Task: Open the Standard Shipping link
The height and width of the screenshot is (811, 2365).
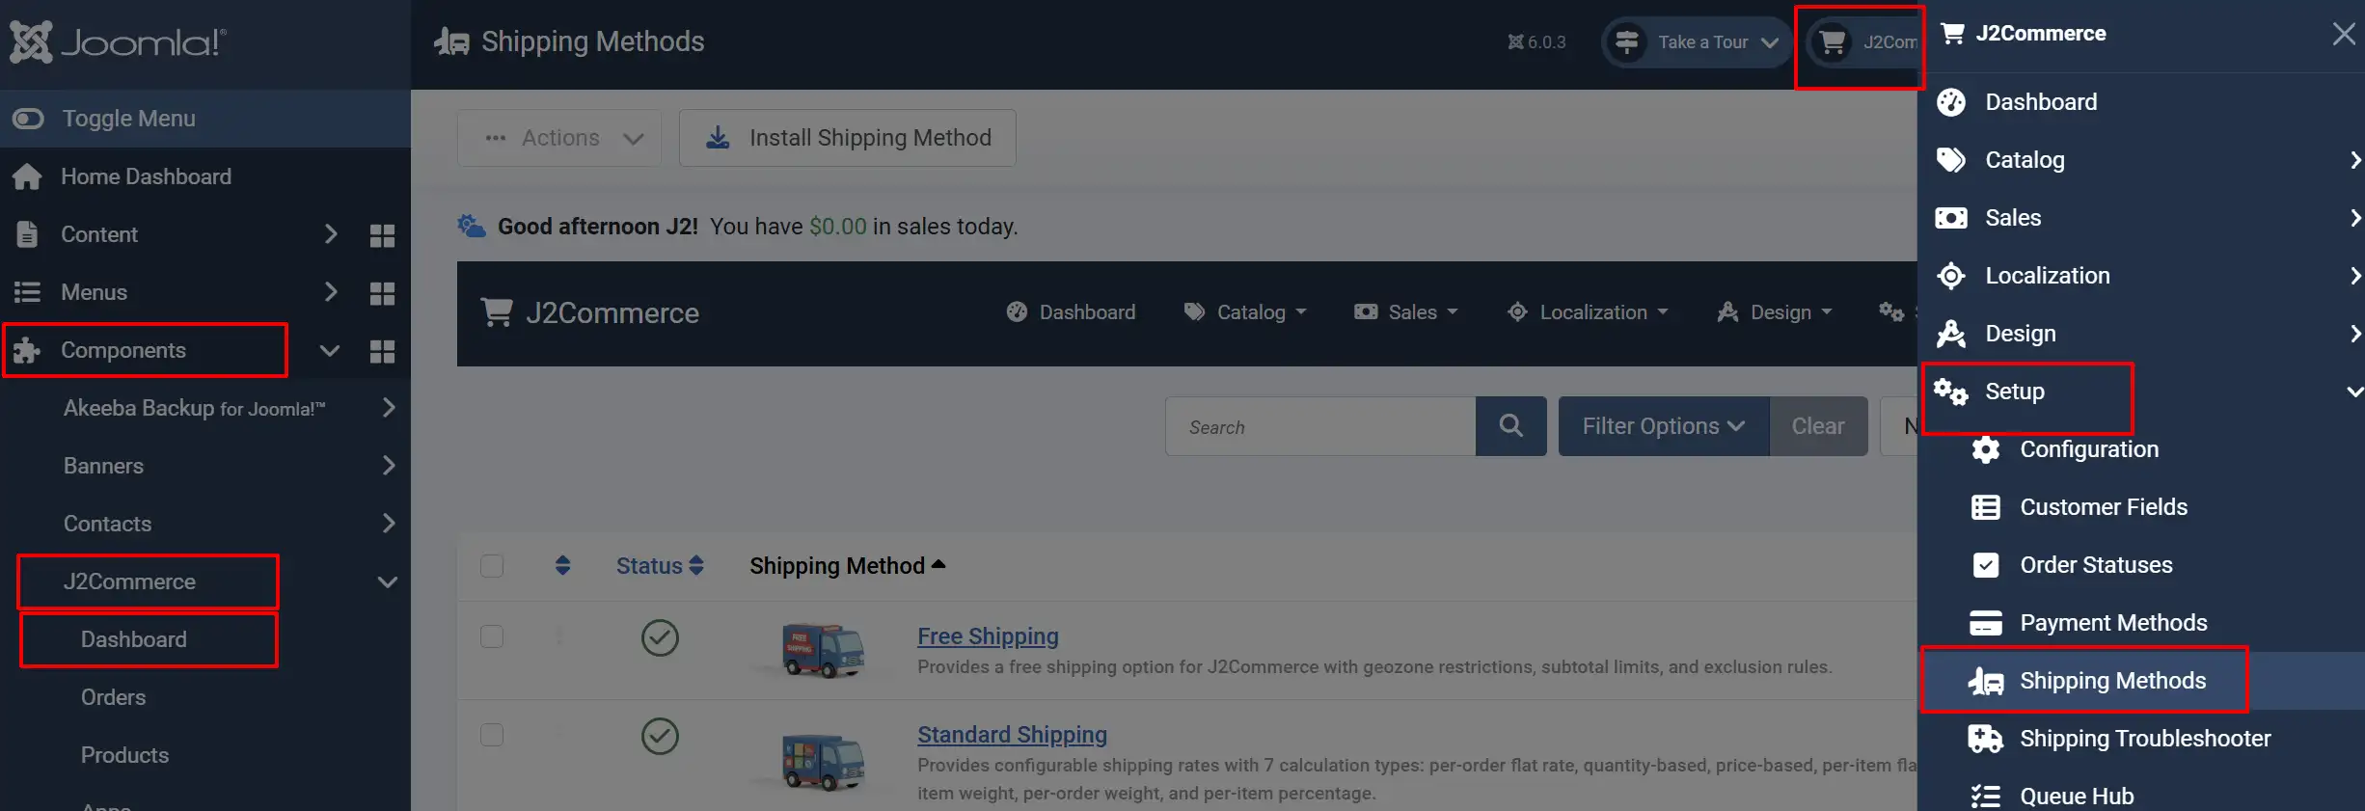Action: (1012, 735)
